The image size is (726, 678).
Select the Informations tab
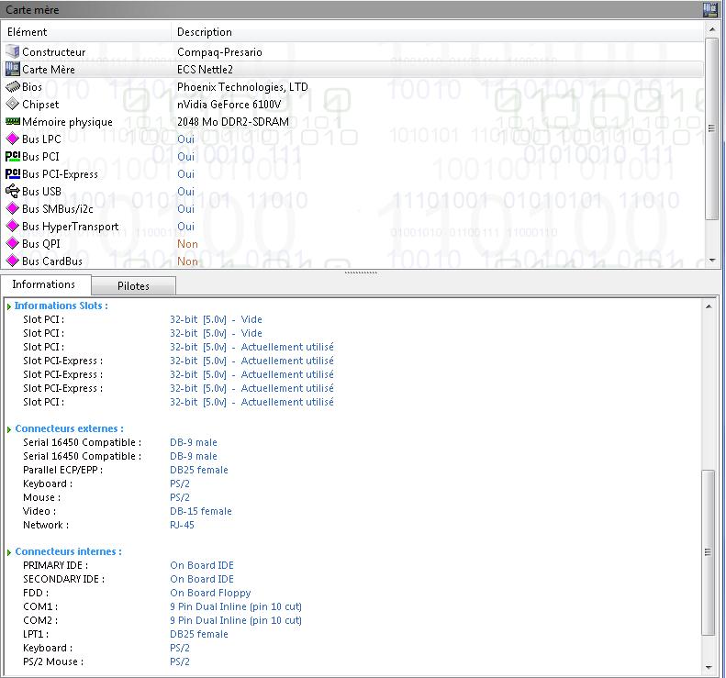44,284
